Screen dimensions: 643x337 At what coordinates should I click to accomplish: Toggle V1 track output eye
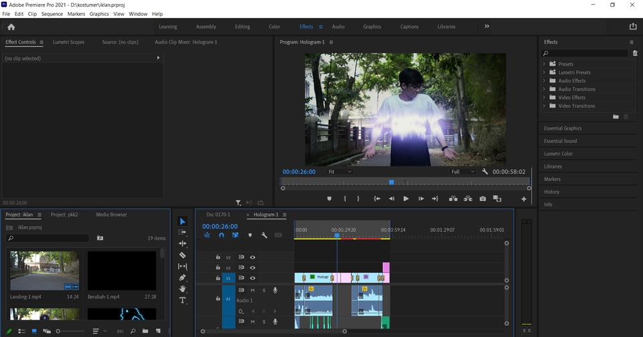coord(253,278)
